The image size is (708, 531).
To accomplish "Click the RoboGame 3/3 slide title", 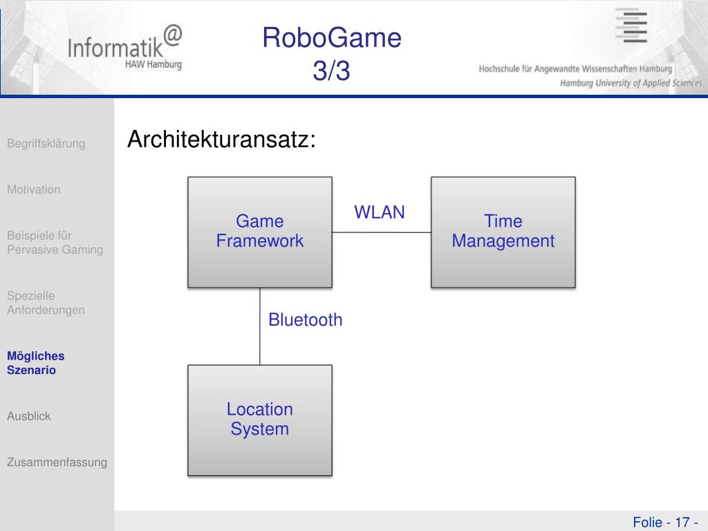I will 332,54.
